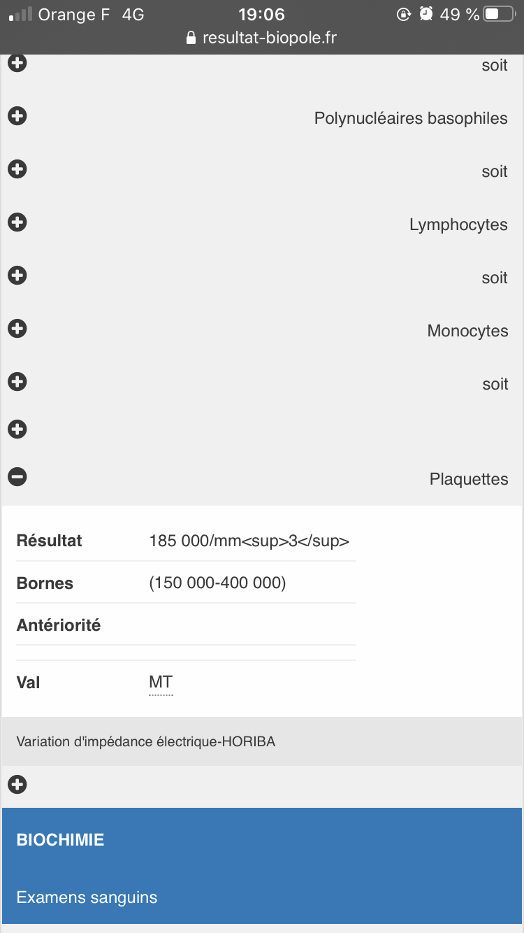524x933 pixels.
Task: Tap the Résultat value 185 000/mm
Action: point(249,541)
